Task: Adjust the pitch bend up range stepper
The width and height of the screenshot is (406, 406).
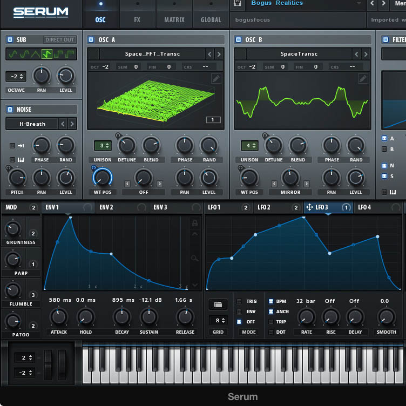Action: tap(25, 358)
